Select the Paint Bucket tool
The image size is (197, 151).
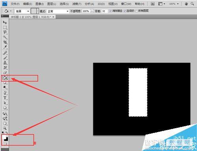tap(5, 78)
